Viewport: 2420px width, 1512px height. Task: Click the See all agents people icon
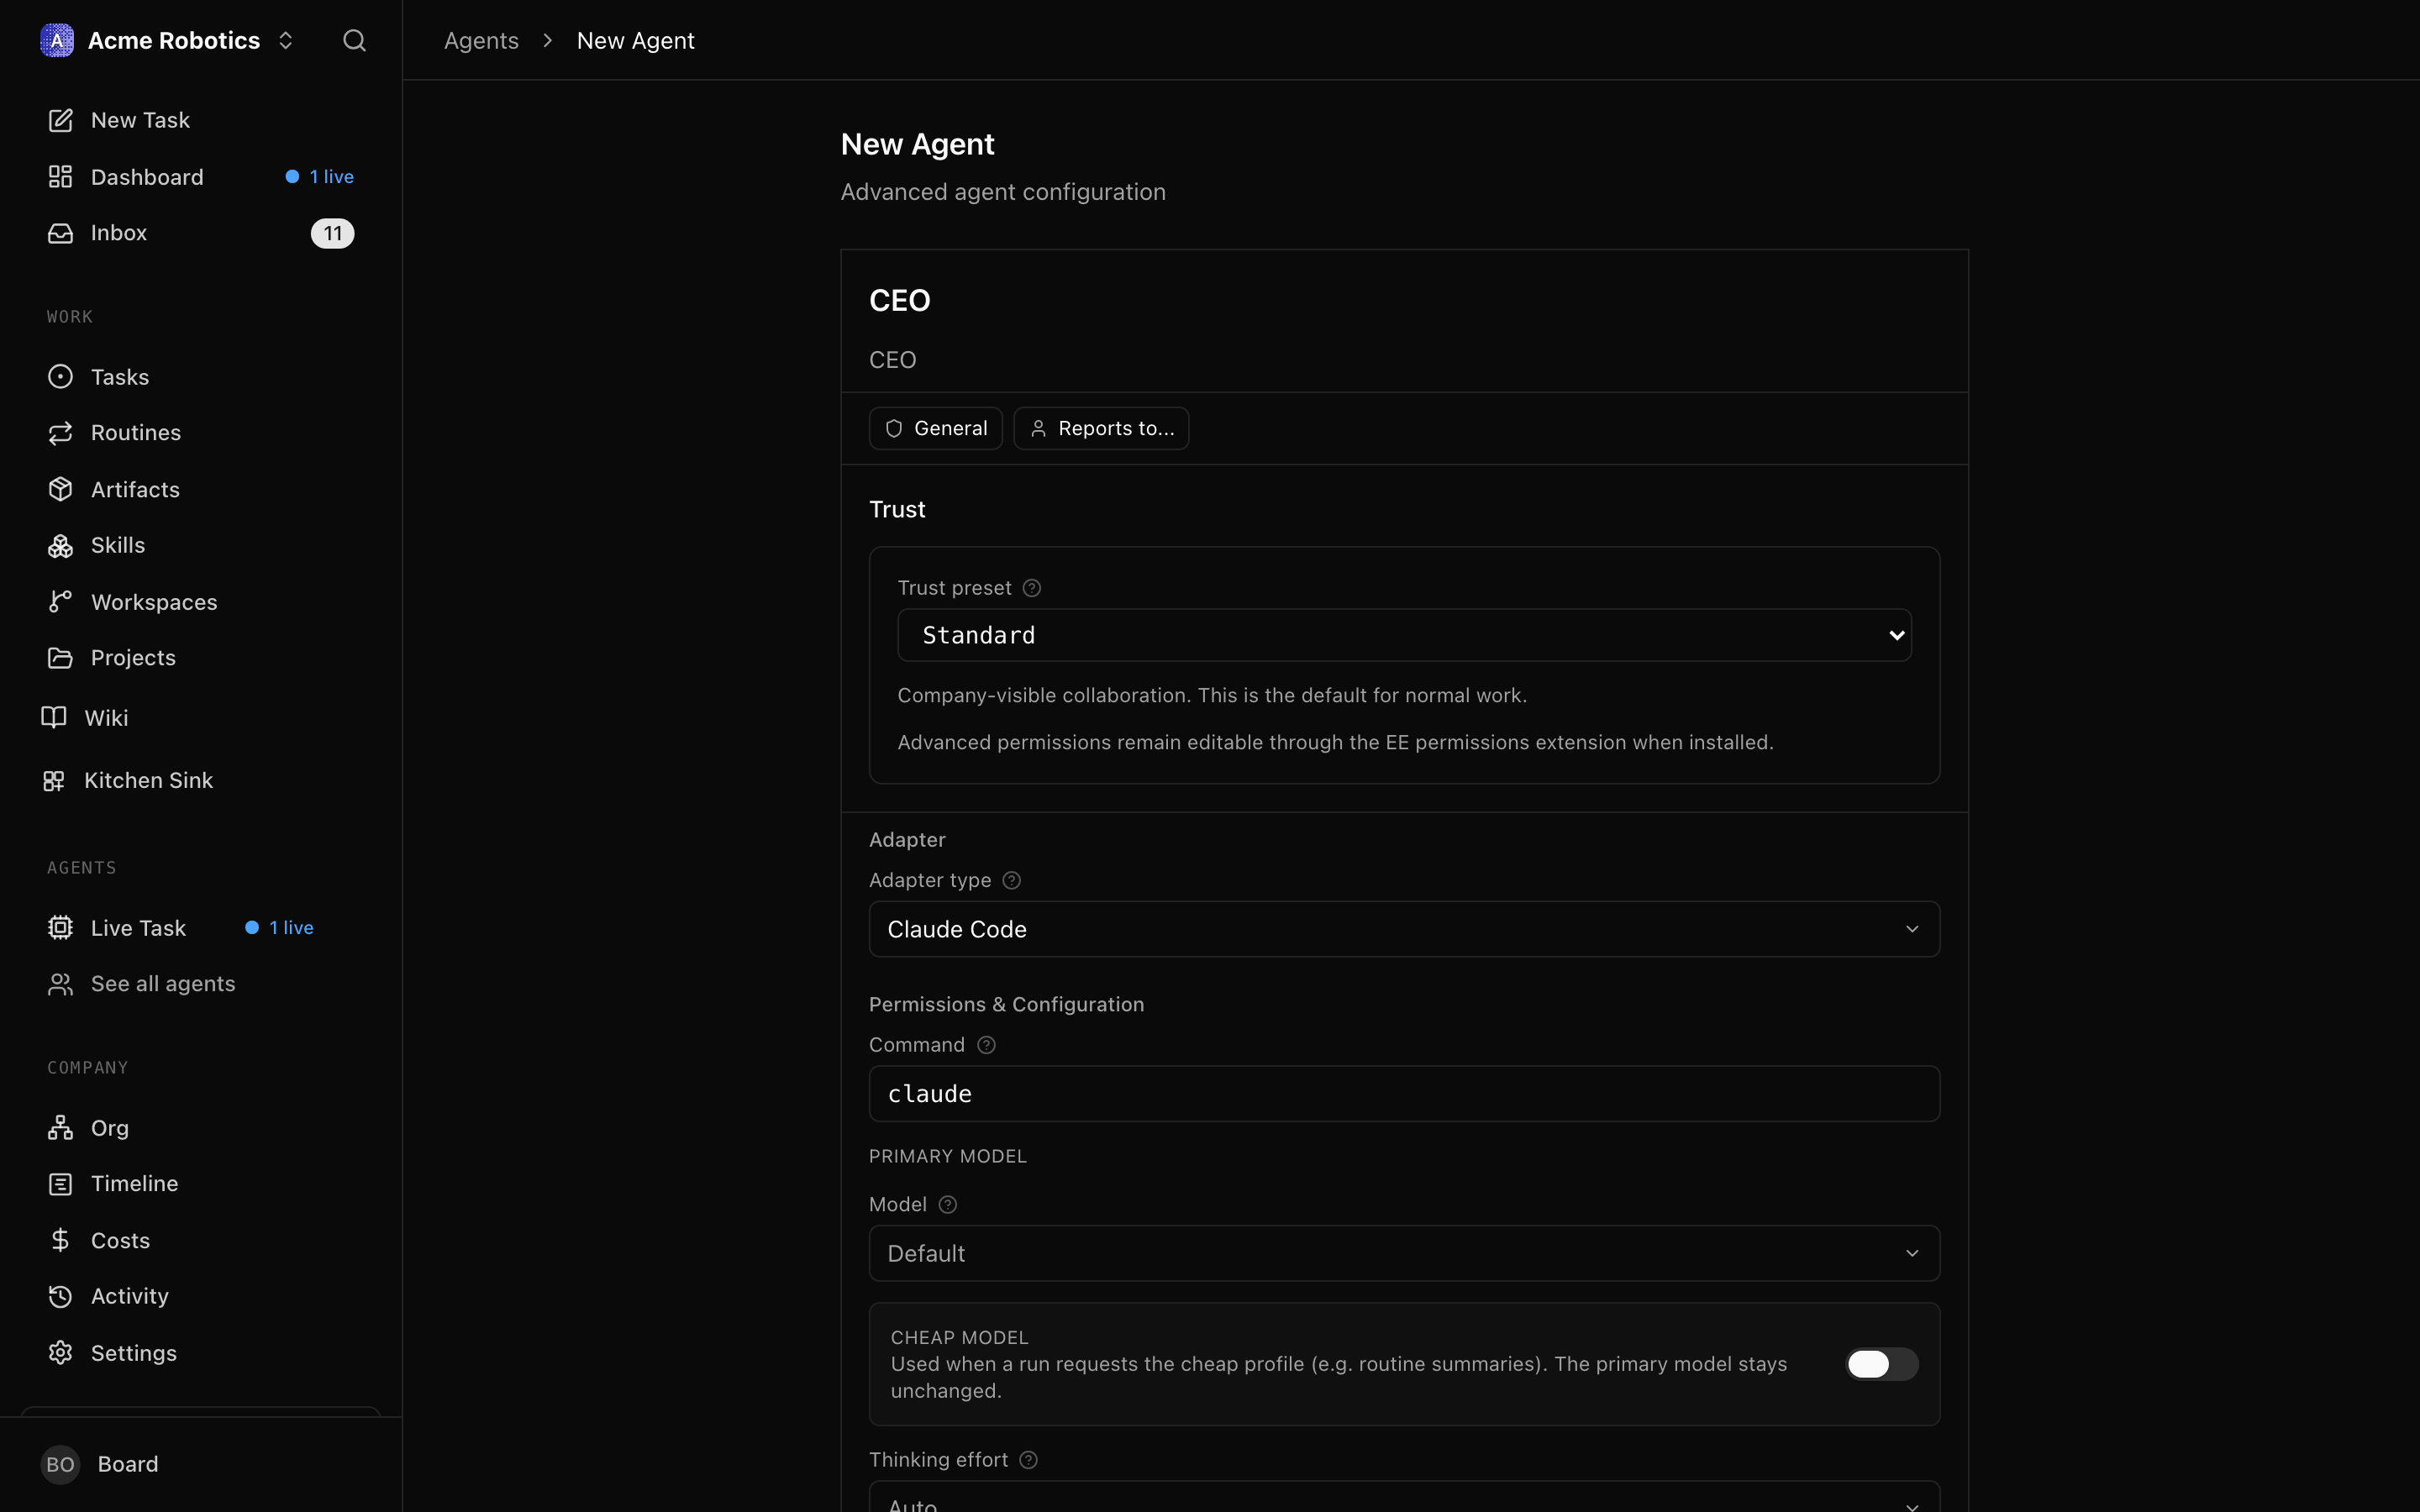point(60,984)
